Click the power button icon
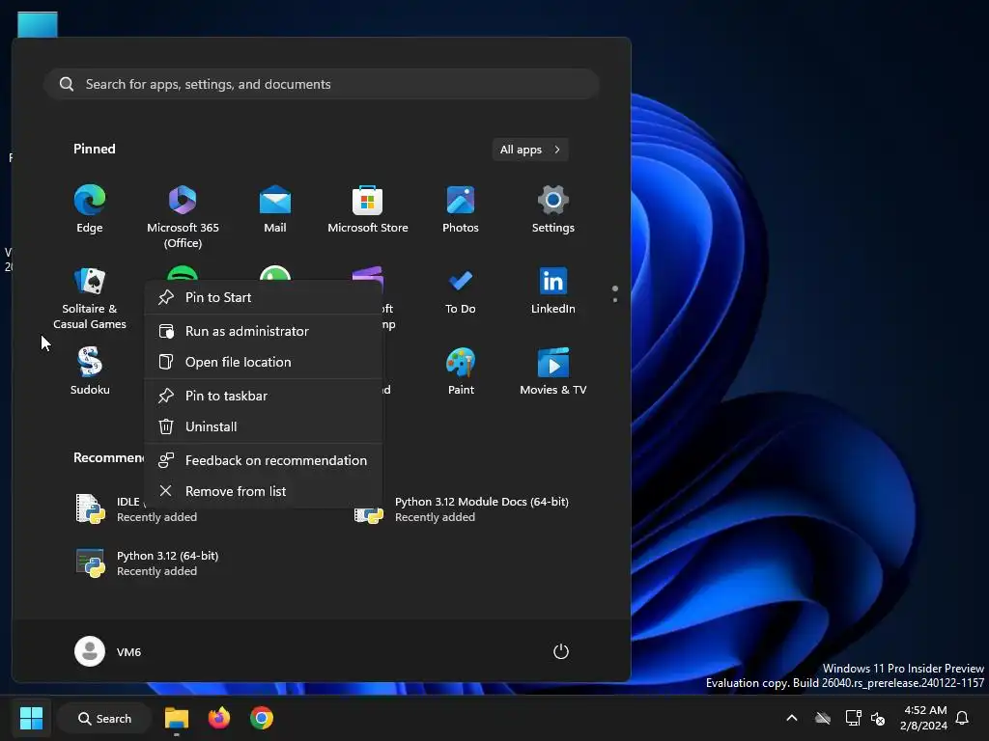 click(x=561, y=651)
